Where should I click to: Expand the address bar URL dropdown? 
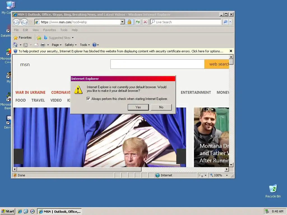point(122,22)
